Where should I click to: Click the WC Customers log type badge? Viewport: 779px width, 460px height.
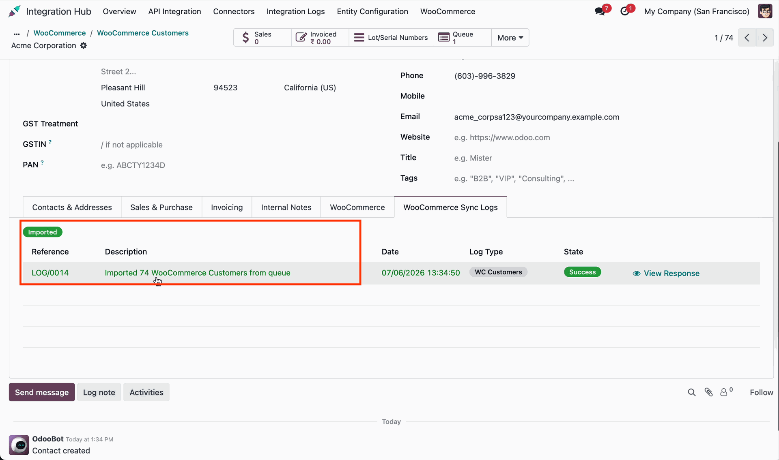tap(498, 272)
